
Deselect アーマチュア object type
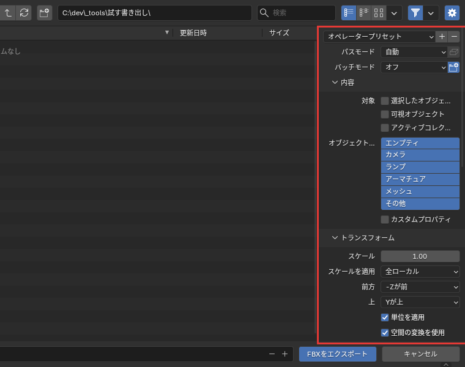pyautogui.click(x=420, y=179)
